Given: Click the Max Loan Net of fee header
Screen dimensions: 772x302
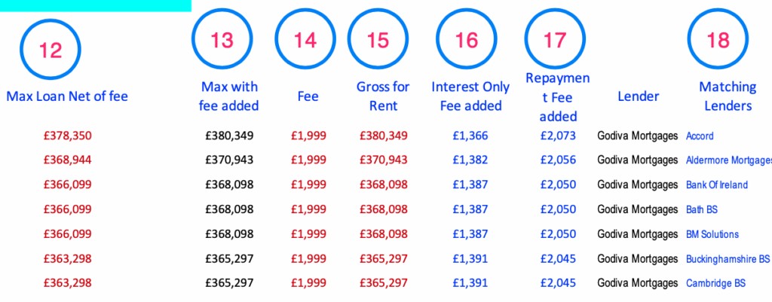Looking at the screenshot, I should [x=67, y=96].
